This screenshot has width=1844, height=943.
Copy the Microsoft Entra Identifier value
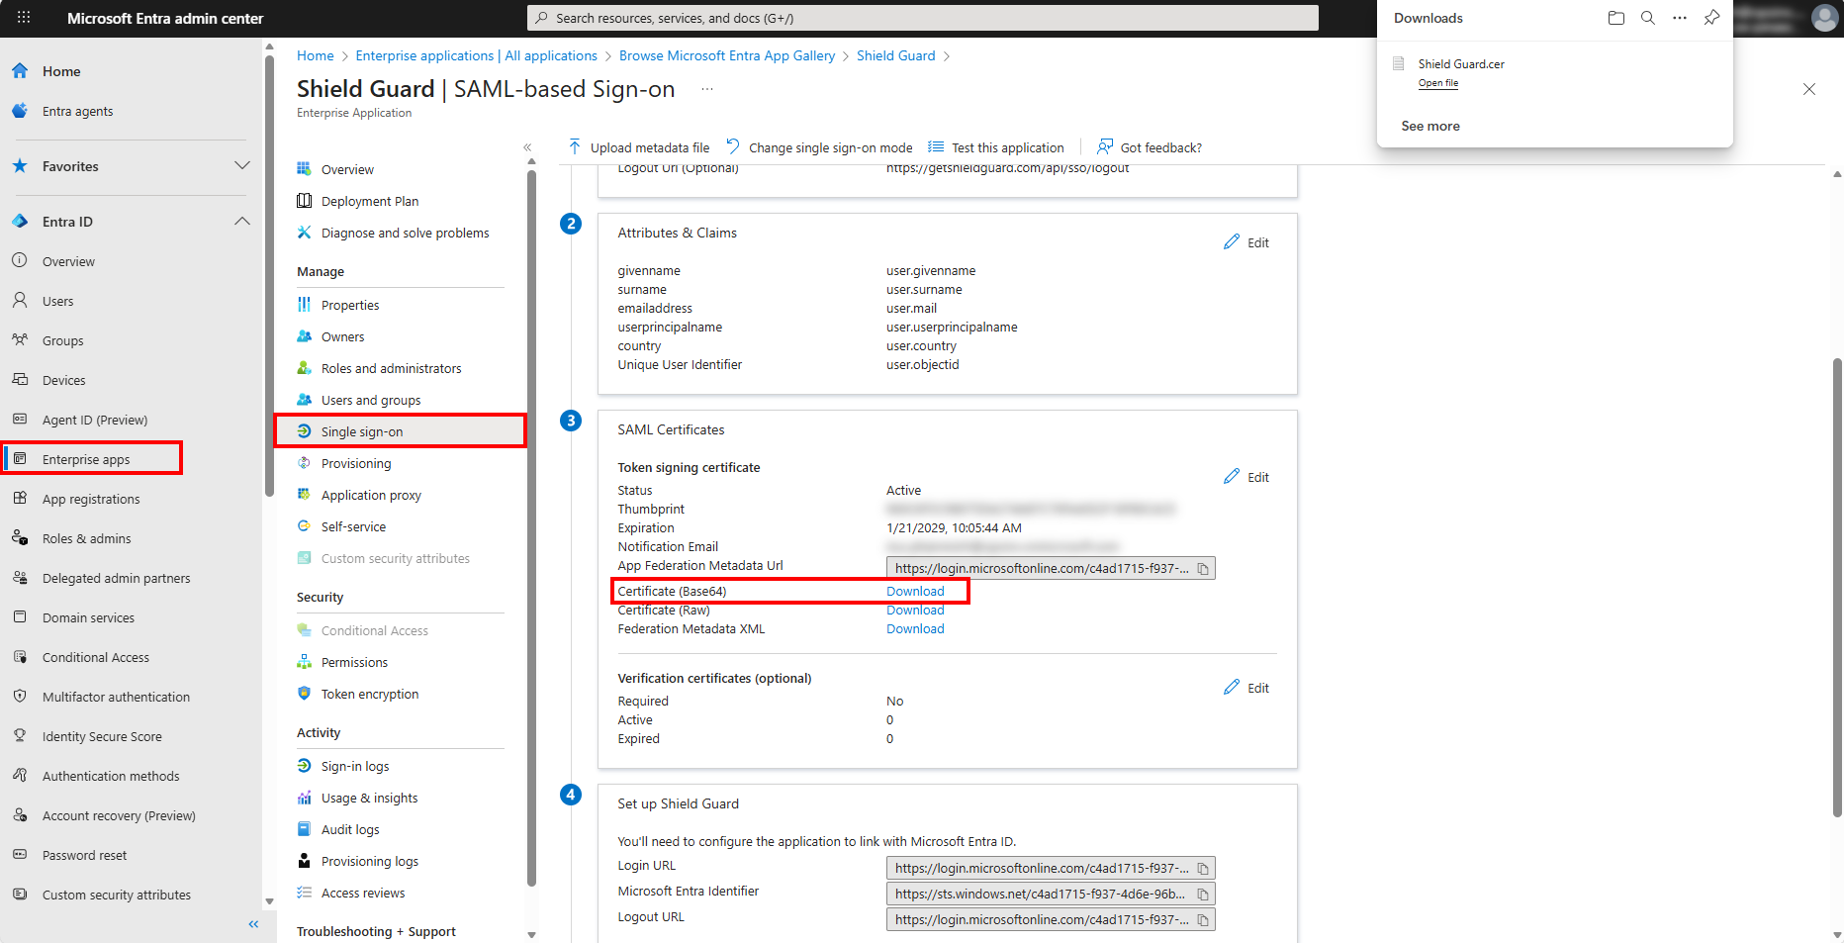pyautogui.click(x=1203, y=895)
